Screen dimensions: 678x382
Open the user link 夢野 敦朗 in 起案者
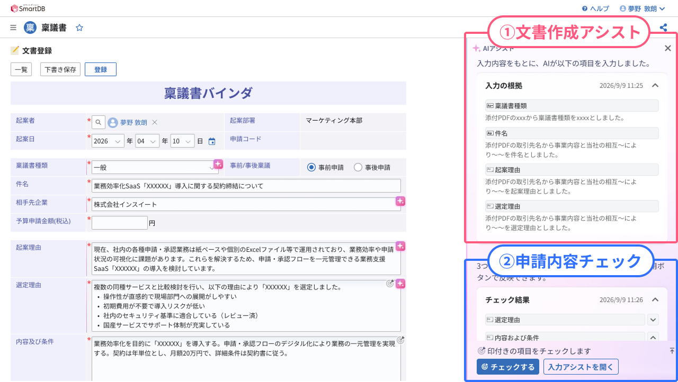click(x=133, y=122)
